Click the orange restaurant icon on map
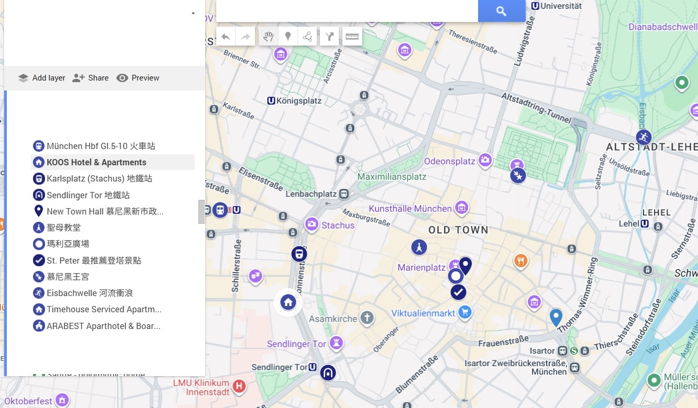The width and height of the screenshot is (698, 408). coord(520,260)
